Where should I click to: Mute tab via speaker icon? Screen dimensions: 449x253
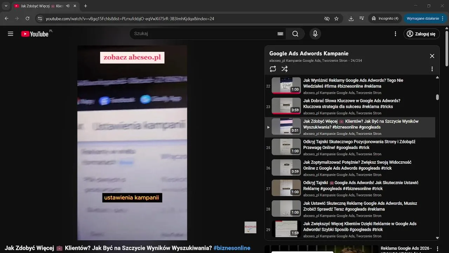tap(67, 6)
